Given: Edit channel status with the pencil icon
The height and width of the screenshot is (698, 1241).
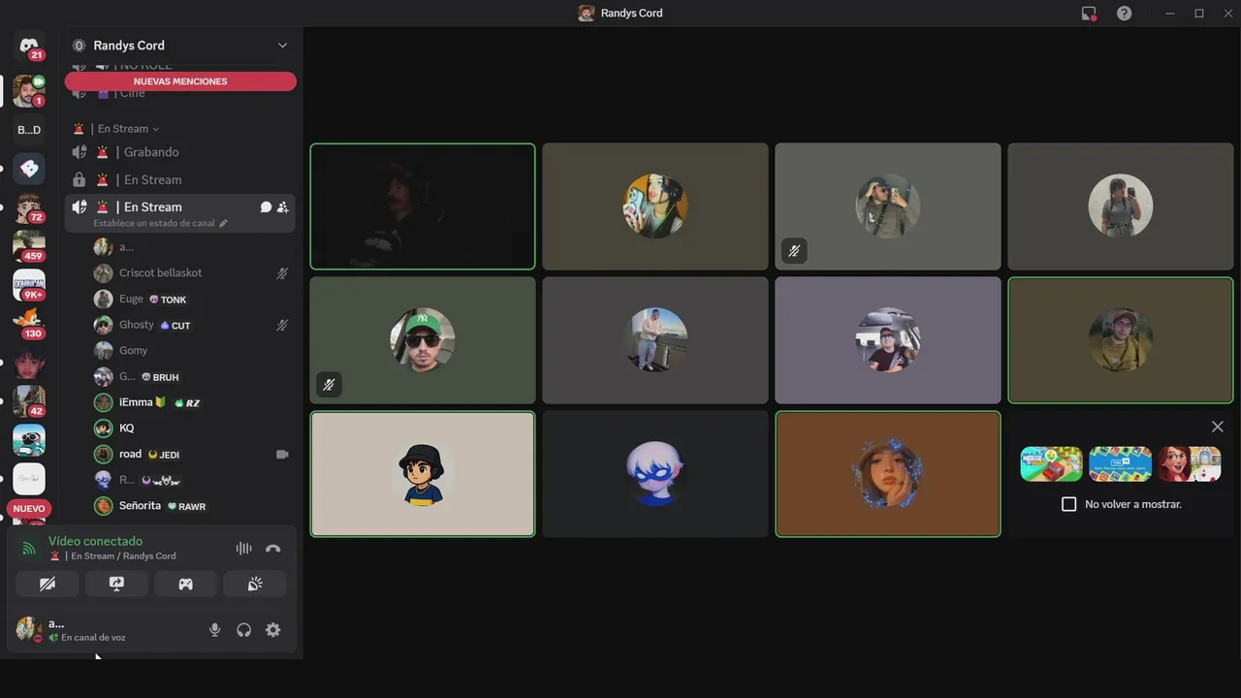Looking at the screenshot, I should click(223, 223).
